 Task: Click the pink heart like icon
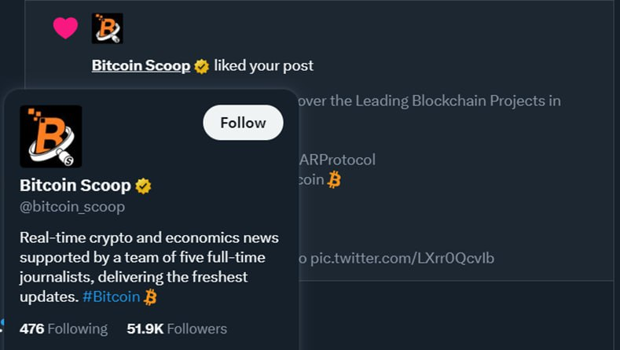[x=65, y=28]
